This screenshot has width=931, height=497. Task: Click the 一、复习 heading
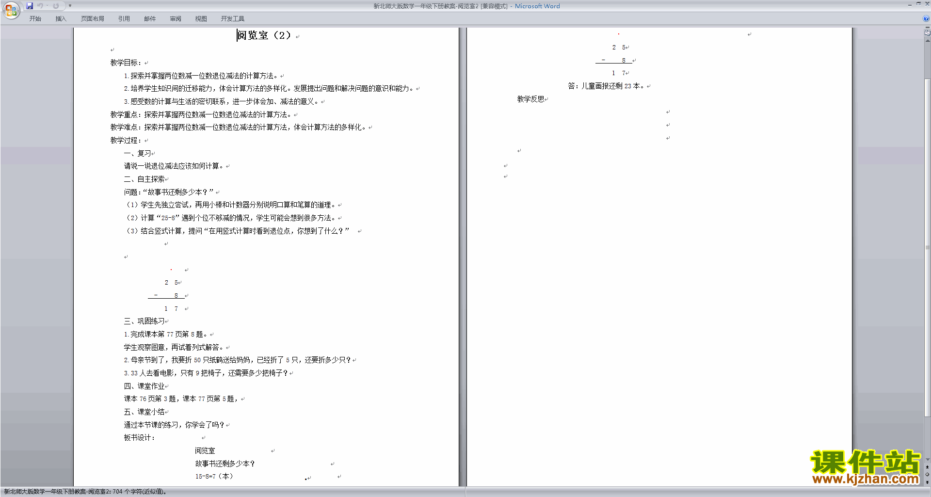(137, 153)
